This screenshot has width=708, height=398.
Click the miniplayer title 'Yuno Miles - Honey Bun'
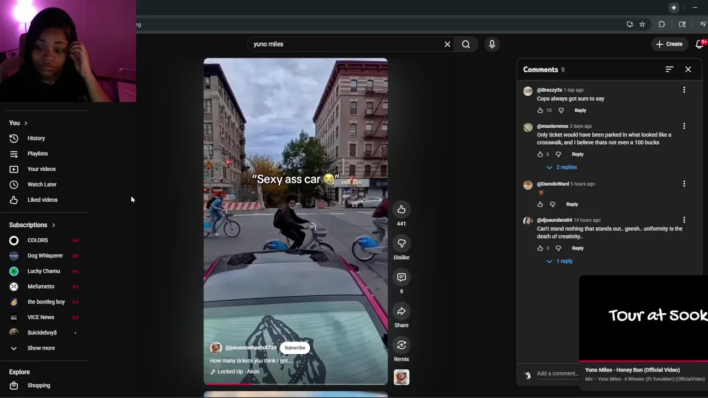(x=632, y=370)
